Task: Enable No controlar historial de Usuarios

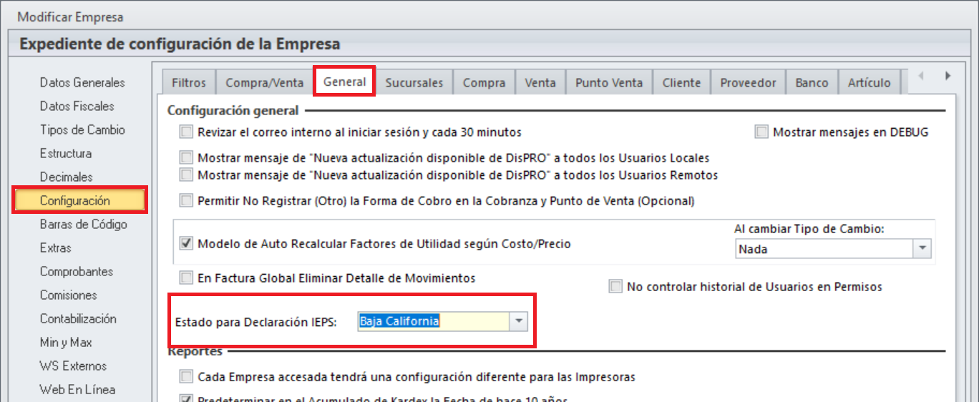Action: [x=615, y=287]
